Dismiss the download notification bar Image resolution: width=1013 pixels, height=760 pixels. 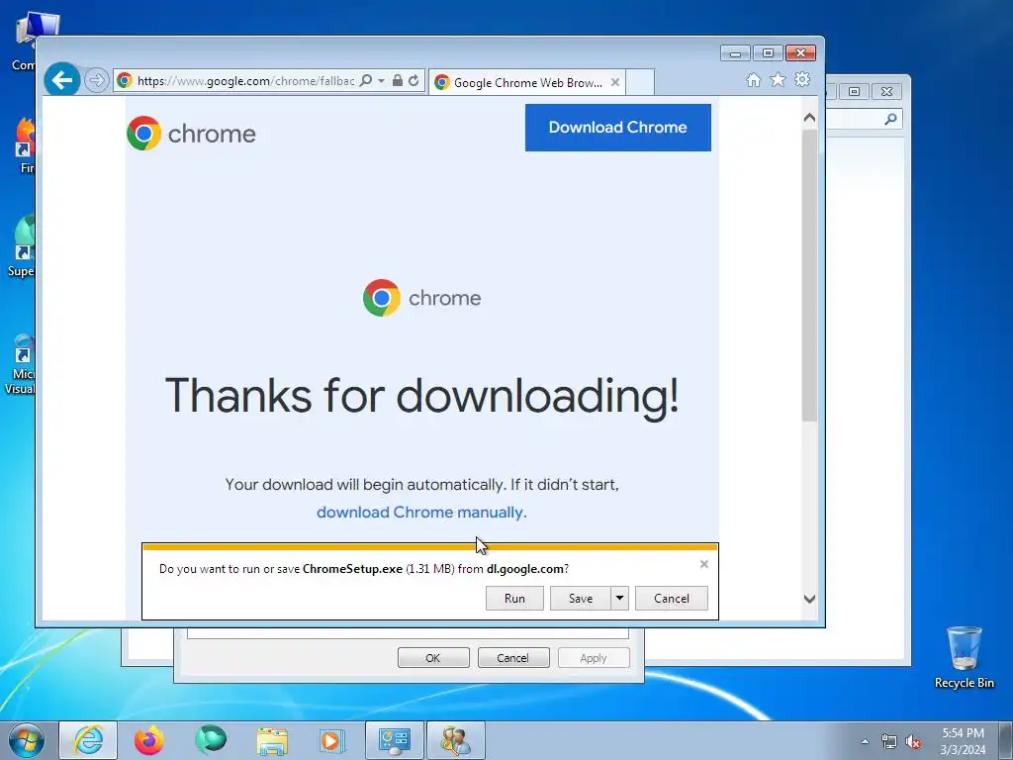pos(704,564)
